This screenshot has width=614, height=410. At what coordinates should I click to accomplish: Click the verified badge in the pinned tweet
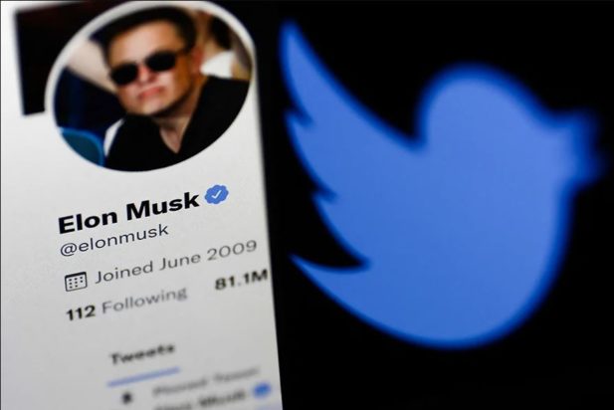(262, 390)
